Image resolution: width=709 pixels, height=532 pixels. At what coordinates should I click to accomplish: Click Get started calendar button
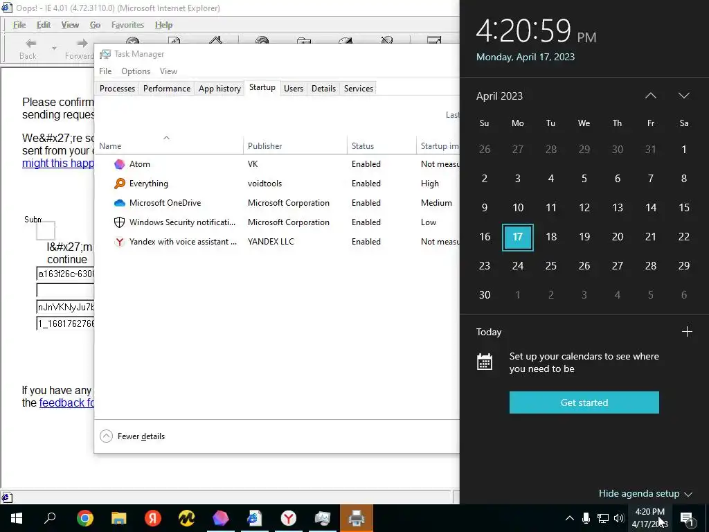click(584, 402)
